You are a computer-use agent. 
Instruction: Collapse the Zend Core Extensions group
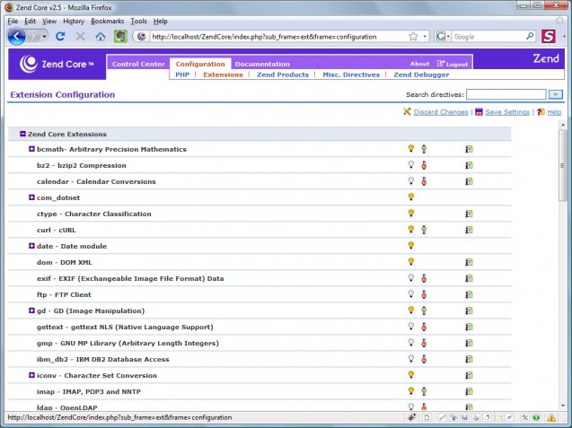point(22,134)
